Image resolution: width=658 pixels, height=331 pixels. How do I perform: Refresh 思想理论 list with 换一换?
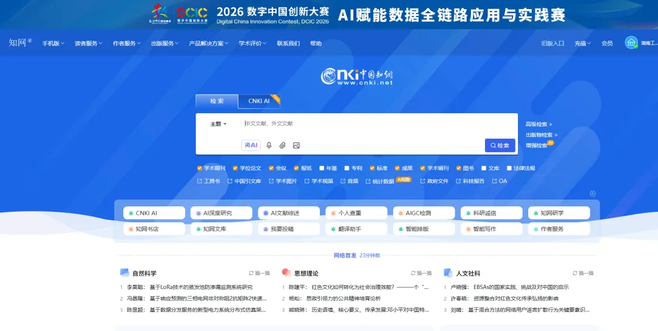(422, 273)
